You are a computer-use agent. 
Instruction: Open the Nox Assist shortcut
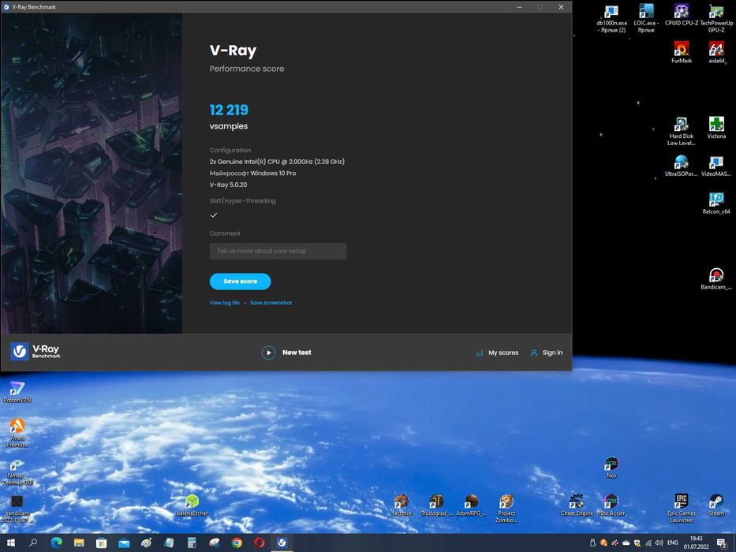(611, 505)
